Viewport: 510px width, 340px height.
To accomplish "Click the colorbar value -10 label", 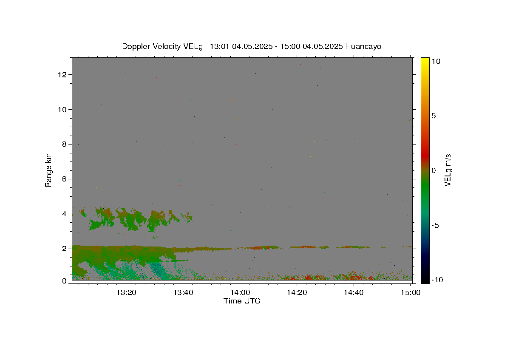I will (x=436, y=280).
